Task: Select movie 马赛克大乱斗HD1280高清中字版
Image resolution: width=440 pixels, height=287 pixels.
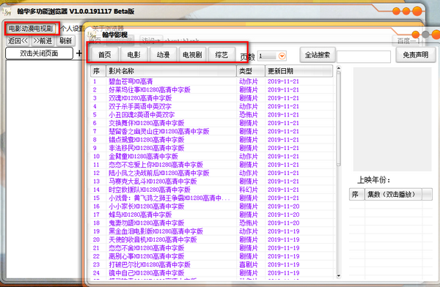Action: coord(153,182)
